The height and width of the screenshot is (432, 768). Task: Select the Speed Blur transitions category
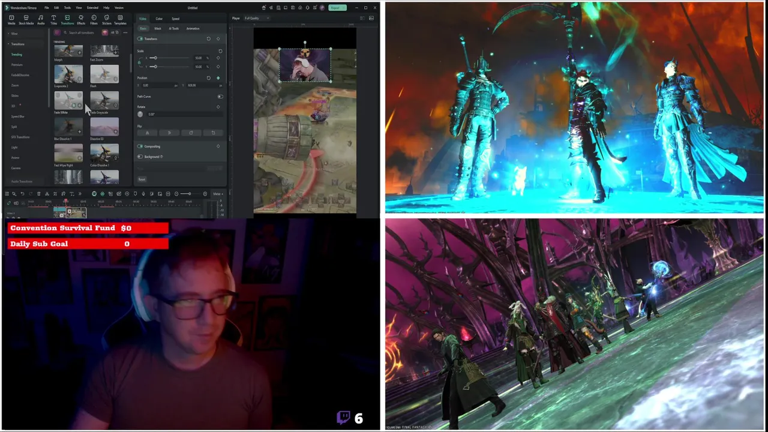point(18,116)
